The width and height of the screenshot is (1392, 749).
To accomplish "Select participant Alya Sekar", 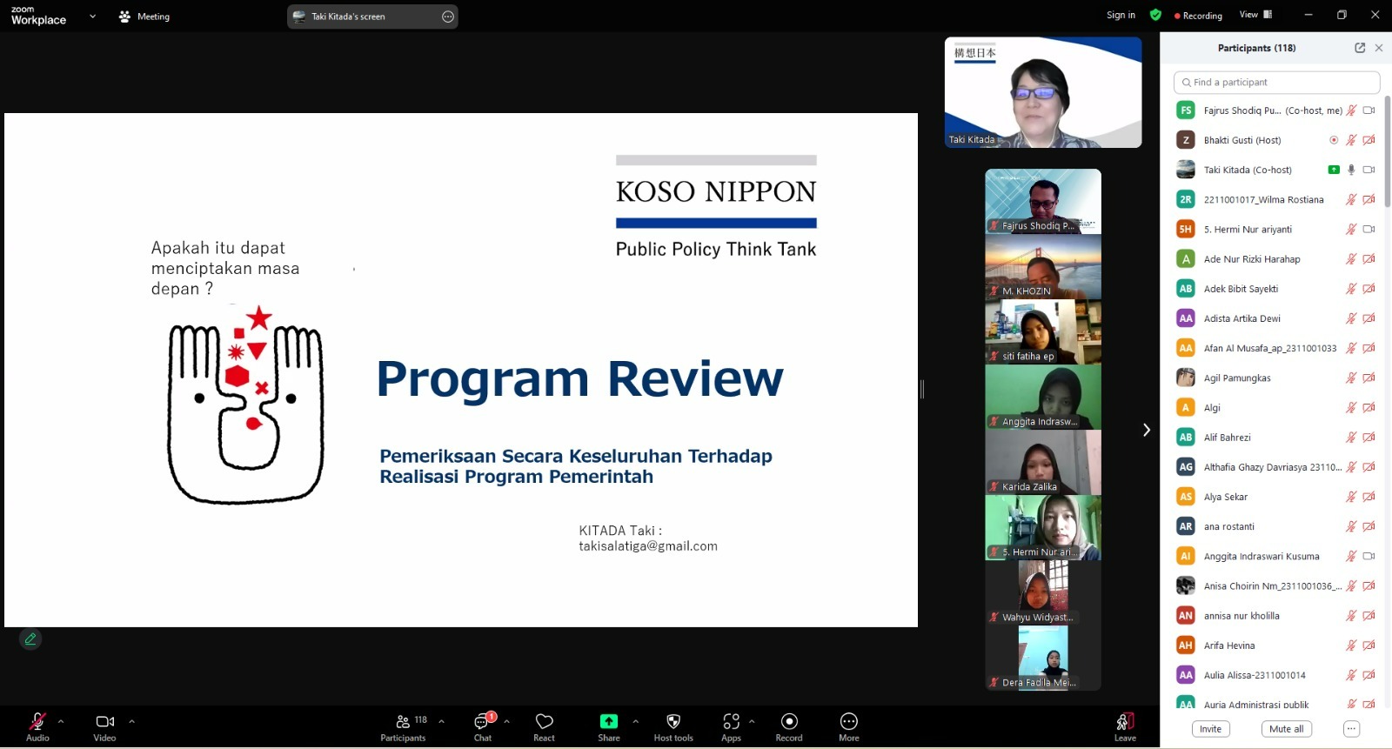I will point(1276,497).
